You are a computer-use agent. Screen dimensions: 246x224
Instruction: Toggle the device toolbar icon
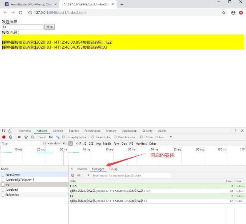tap(10, 131)
